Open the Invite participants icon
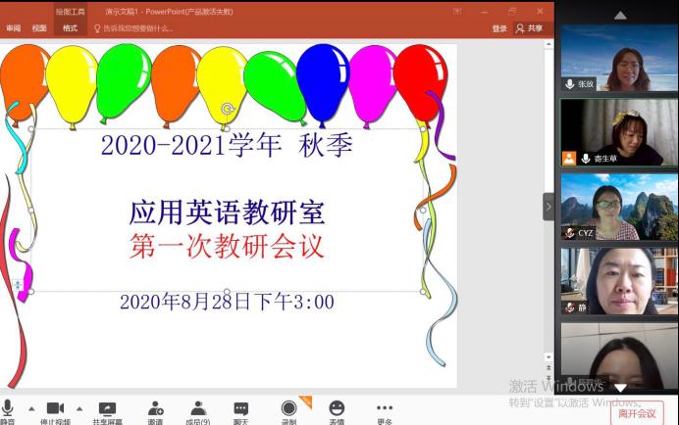 [155, 409]
